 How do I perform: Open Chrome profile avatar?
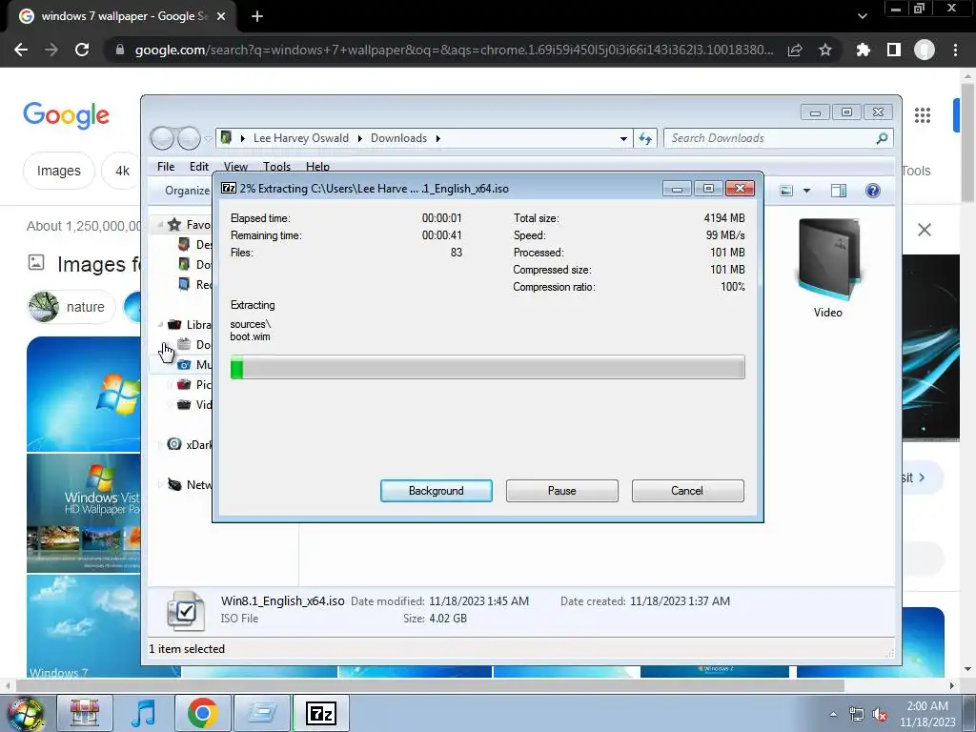point(924,50)
